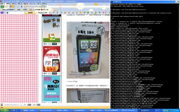Image resolution: width=180 pixels, height=112 pixels.
Task: Click '↑ Desire HD外盒' caption under box photo
Action: (72, 82)
